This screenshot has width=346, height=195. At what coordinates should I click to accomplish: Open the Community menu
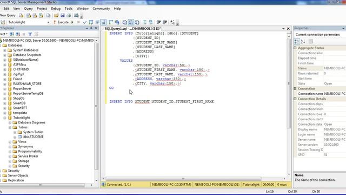pos(101,9)
